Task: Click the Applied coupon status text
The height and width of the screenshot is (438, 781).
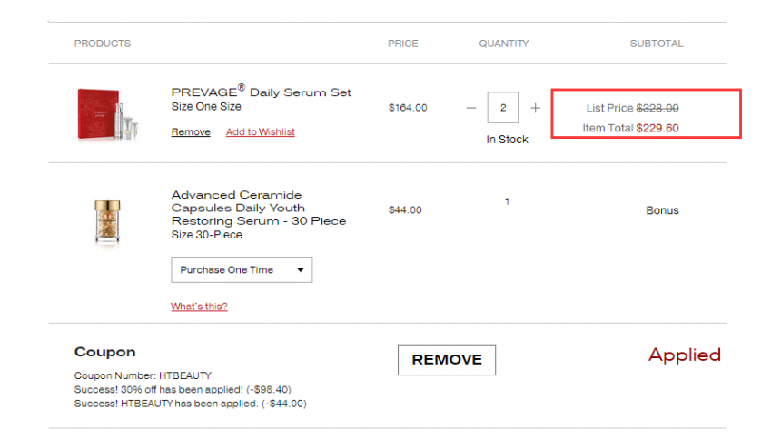Action: tap(685, 355)
